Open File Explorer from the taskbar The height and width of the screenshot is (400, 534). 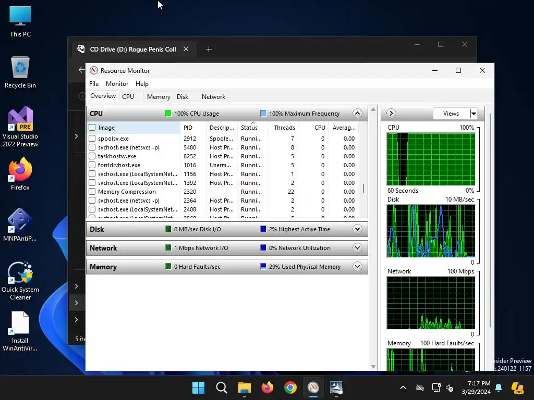click(244, 387)
